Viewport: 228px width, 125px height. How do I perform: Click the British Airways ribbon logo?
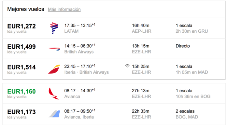click(54, 49)
